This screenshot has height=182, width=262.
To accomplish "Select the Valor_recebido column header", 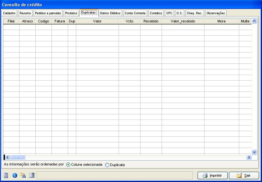I will click(x=183, y=21).
